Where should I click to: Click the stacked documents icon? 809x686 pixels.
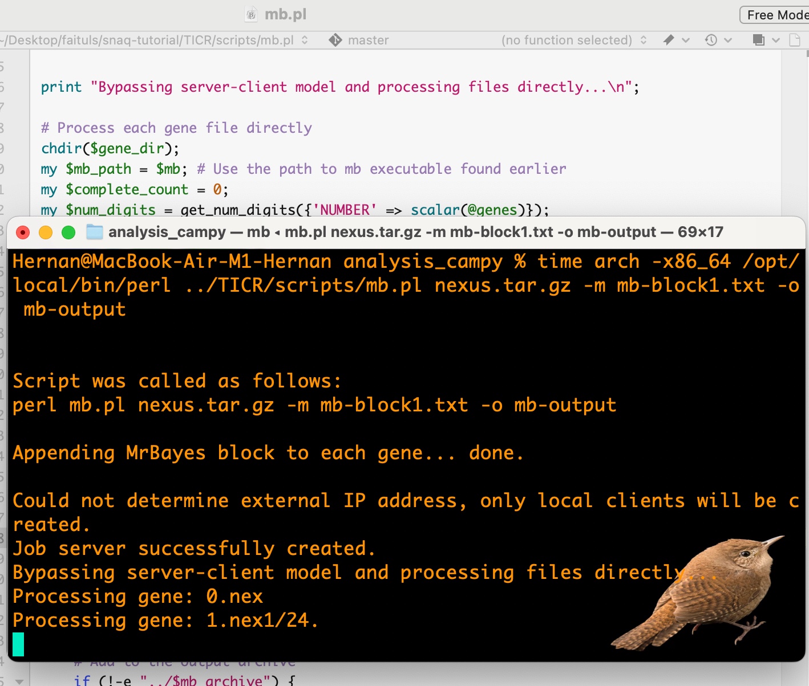(x=758, y=40)
